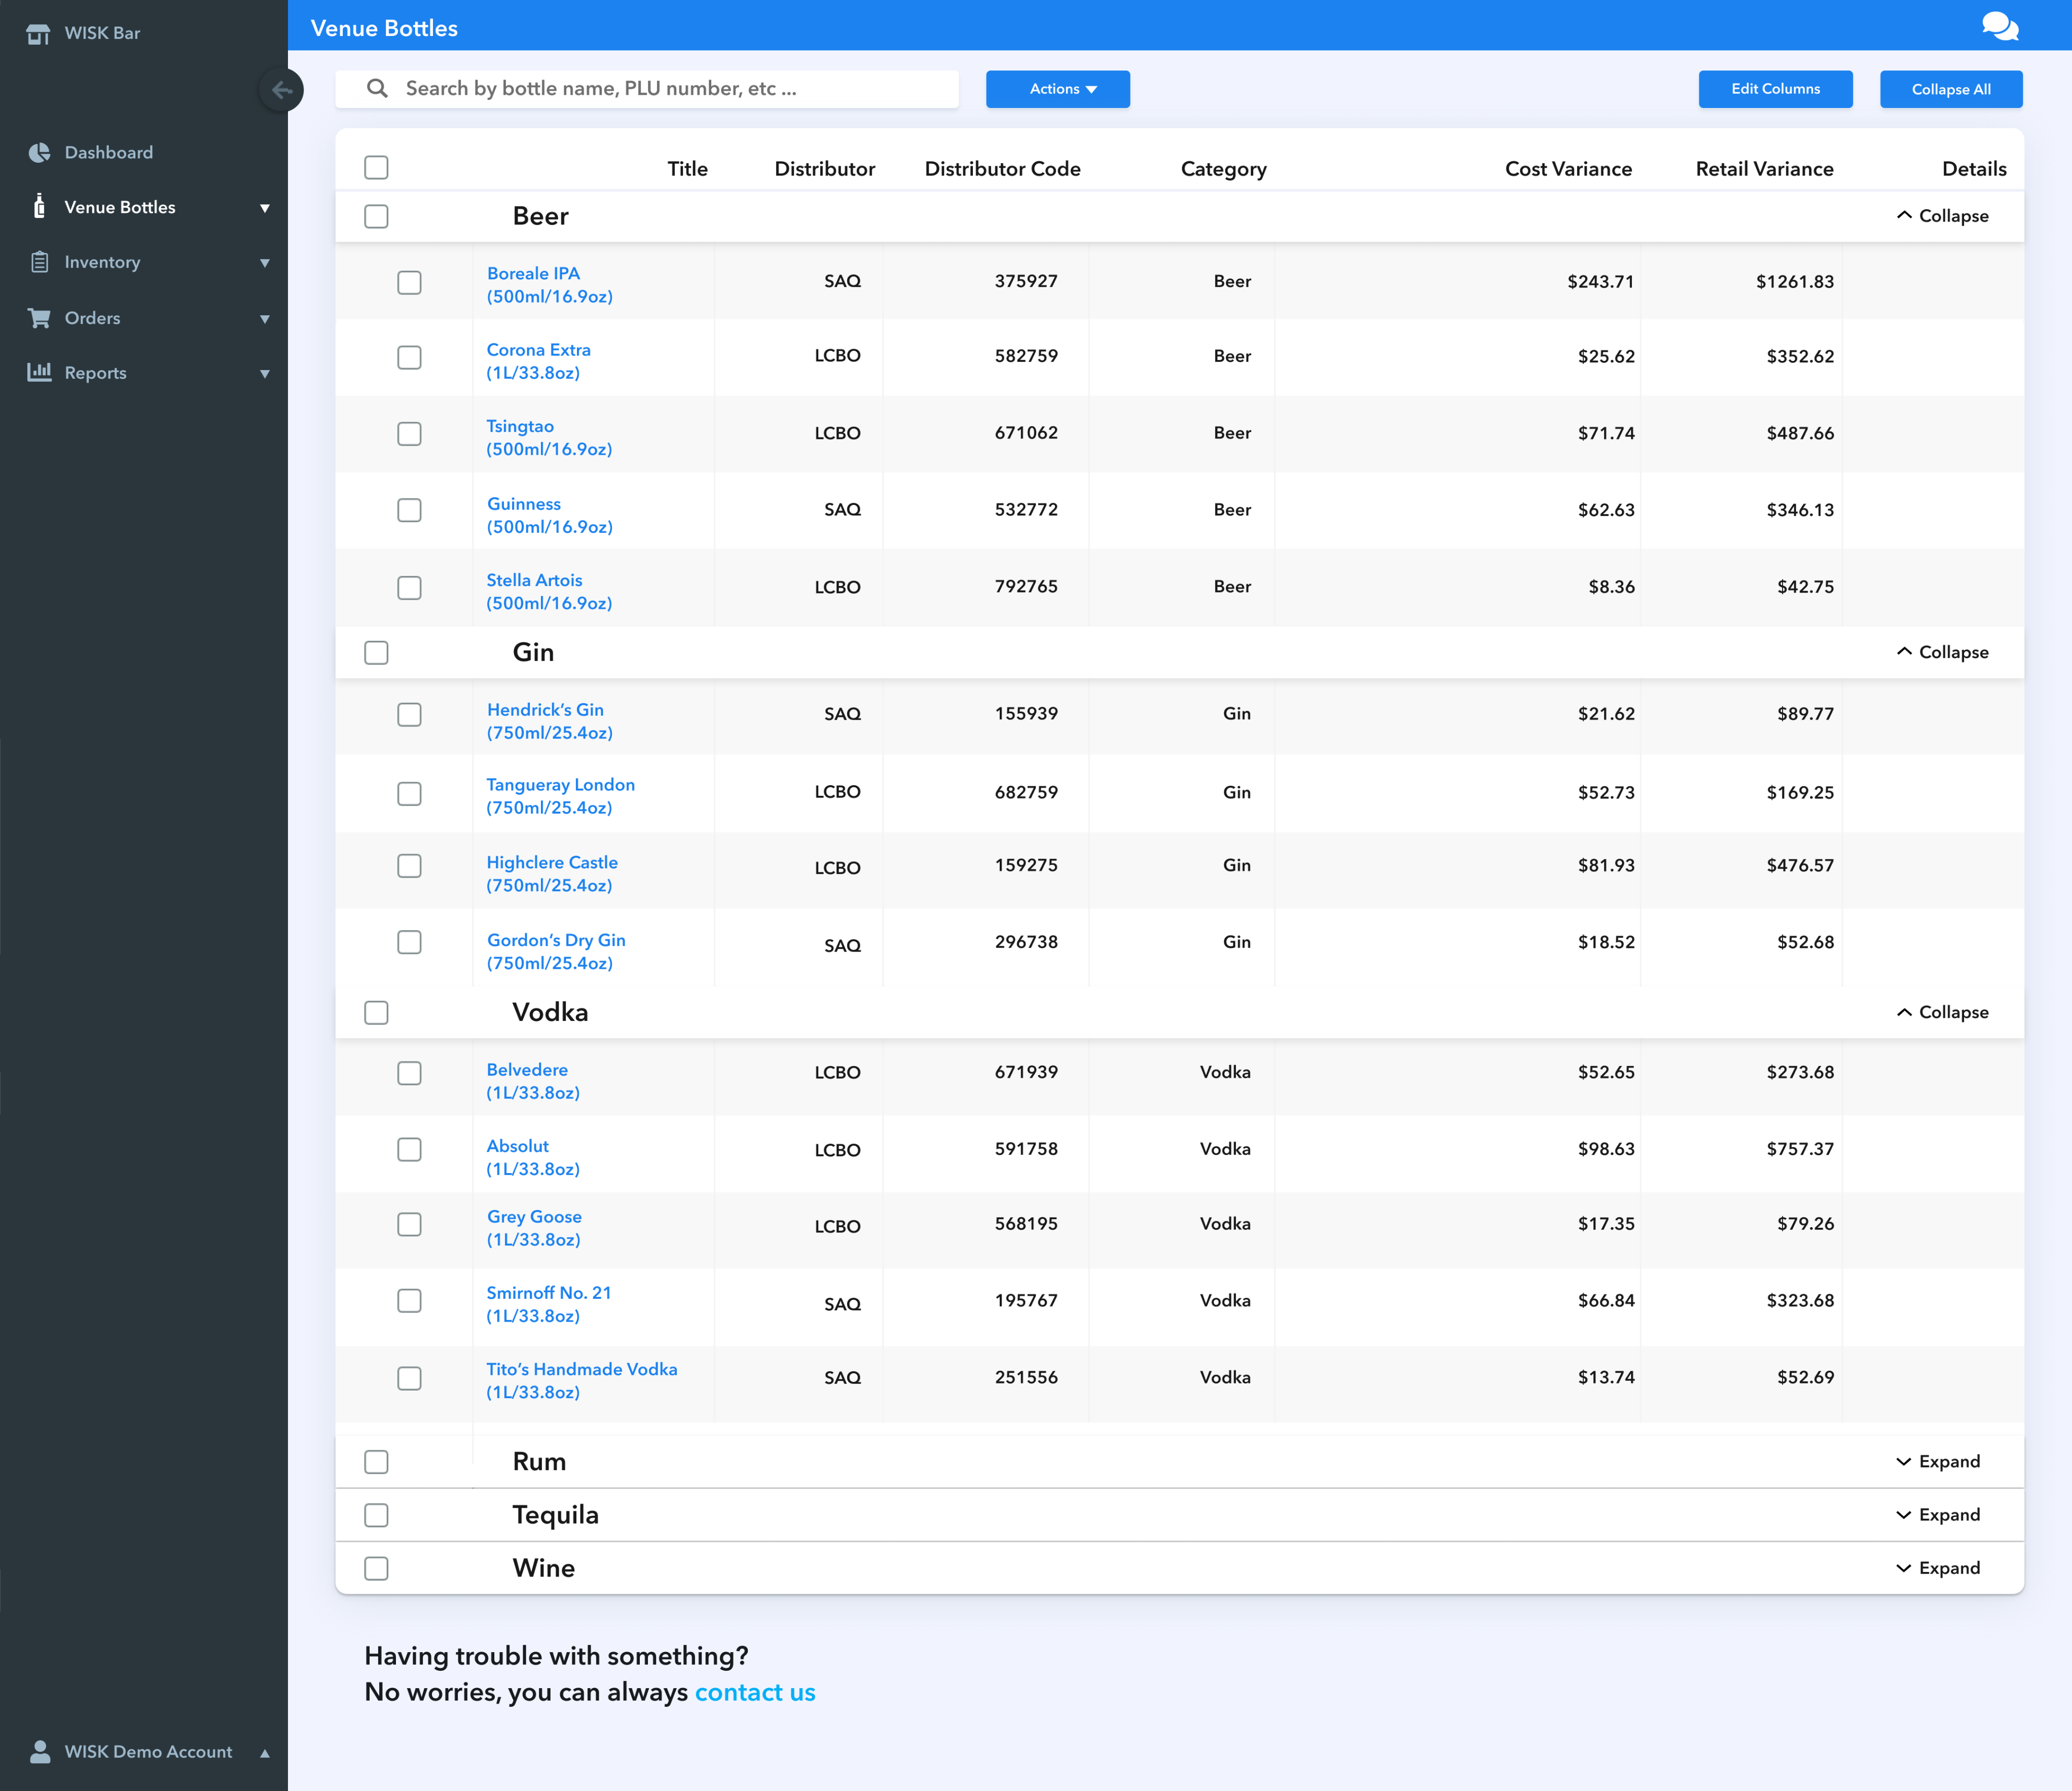Check the Beer group checkbox
Screen dimensions: 2072x1791
tap(376, 216)
